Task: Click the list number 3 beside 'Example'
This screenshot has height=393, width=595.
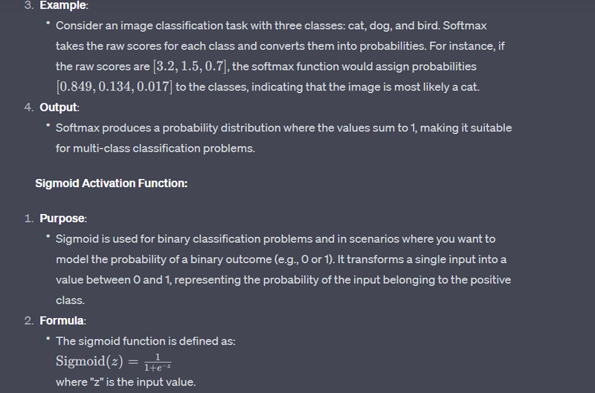Action: (28, 6)
